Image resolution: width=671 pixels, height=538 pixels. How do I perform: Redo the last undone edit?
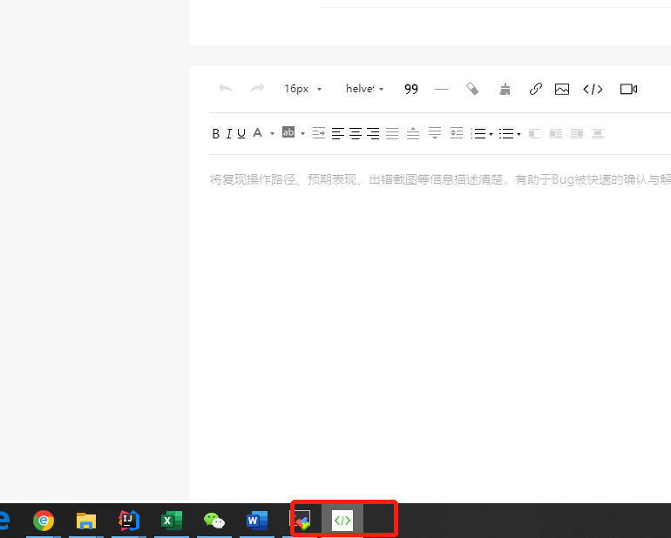257,89
